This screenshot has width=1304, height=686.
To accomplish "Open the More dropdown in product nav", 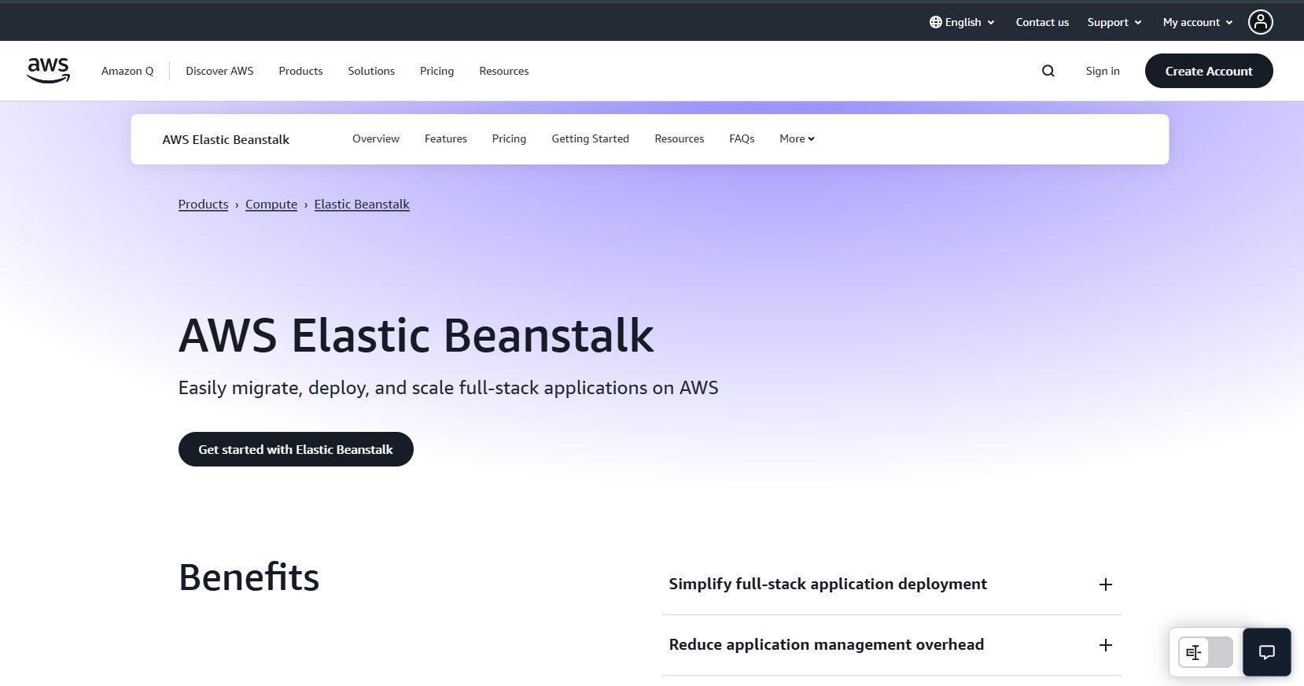I will 797,138.
